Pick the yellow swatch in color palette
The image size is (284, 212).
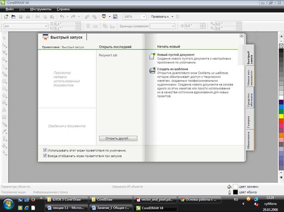coord(281,116)
